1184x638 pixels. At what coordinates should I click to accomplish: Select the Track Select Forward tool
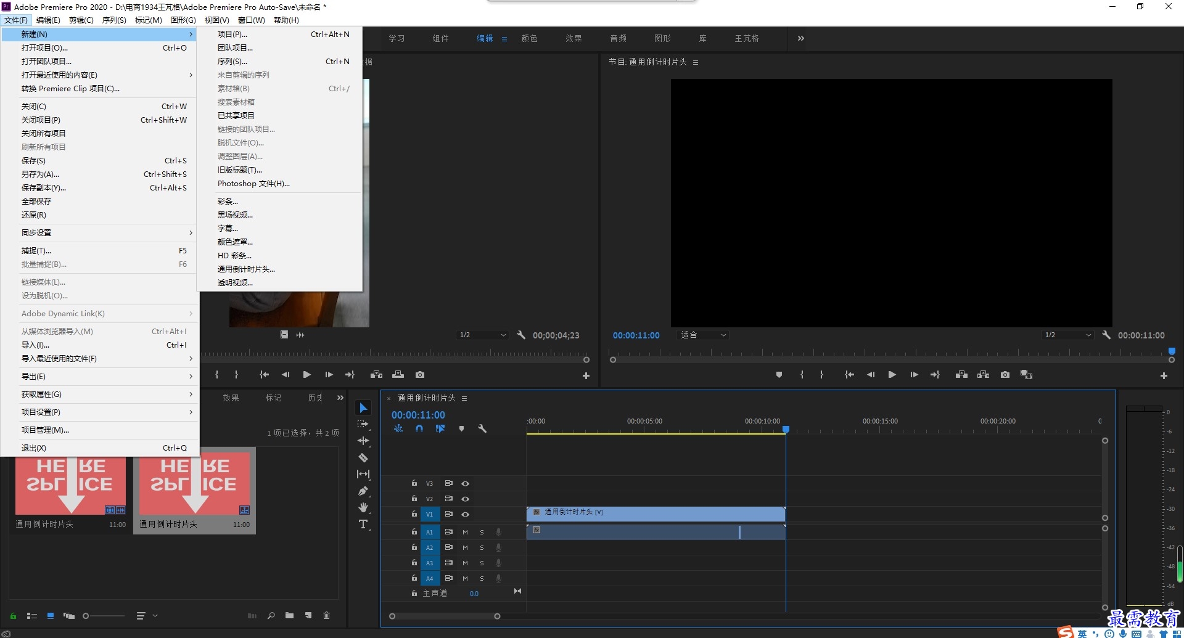(x=363, y=424)
